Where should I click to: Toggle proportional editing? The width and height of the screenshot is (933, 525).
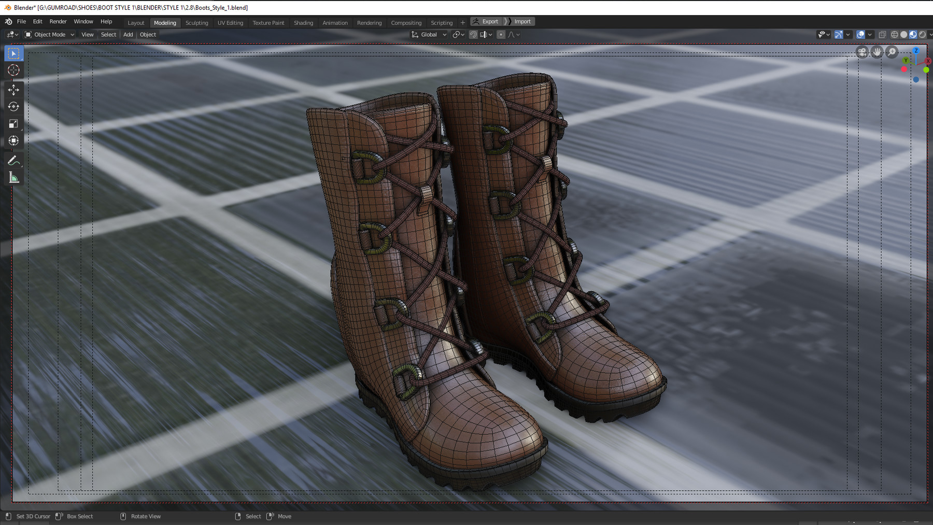501,35
